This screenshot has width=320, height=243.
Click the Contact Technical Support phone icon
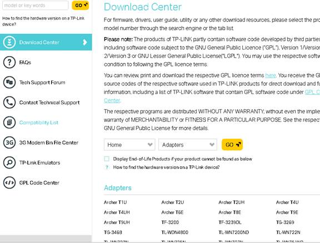click(9, 102)
